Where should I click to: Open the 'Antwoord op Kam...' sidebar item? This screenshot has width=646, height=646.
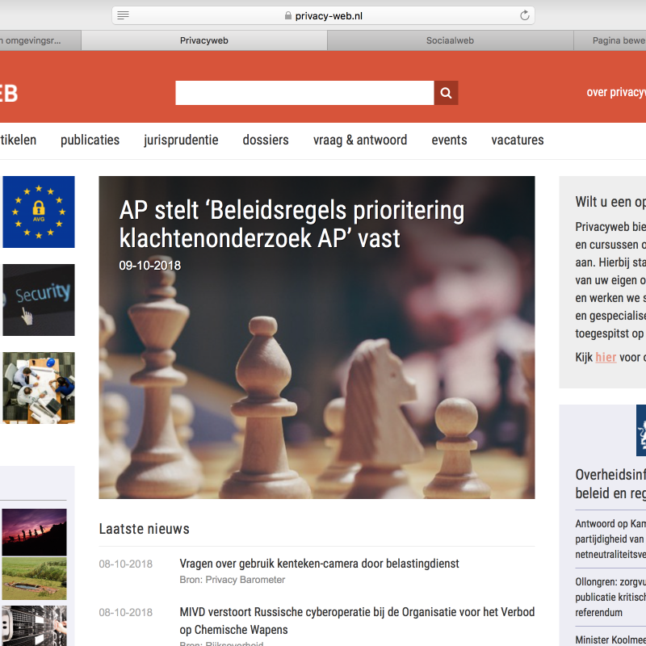[x=610, y=539]
